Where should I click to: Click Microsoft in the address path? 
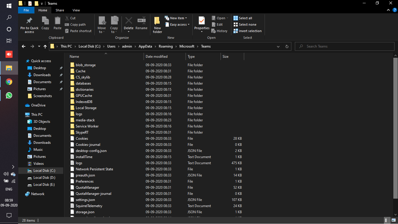click(187, 46)
